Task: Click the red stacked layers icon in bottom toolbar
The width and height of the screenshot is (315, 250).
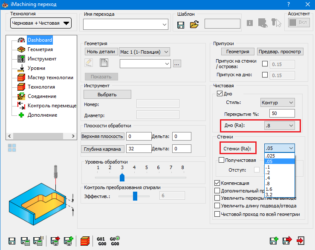Action: click(85, 241)
